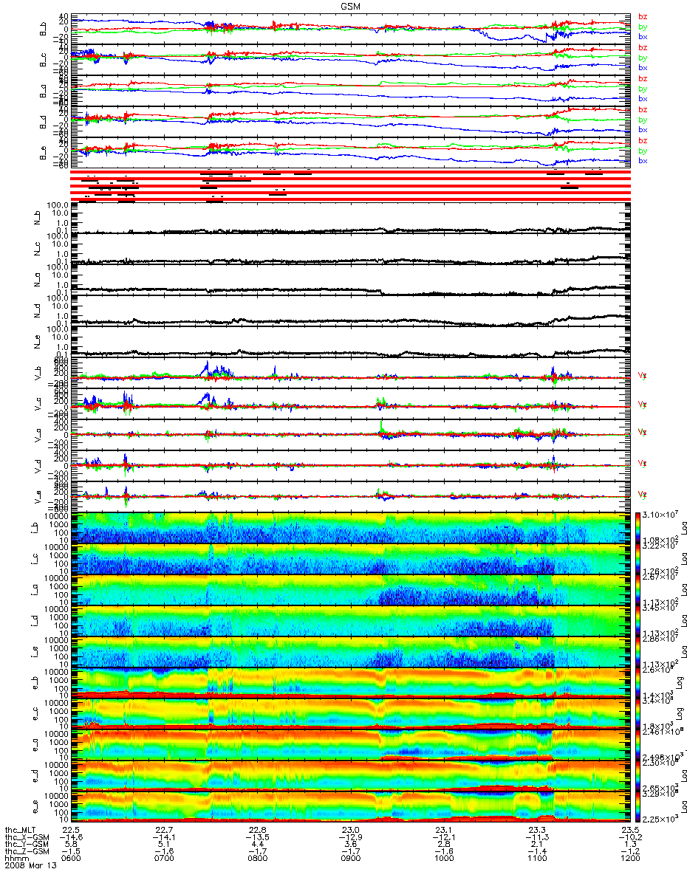Click the bz legend of panel B_e
Screen dimensions: 687x886
(x=643, y=140)
